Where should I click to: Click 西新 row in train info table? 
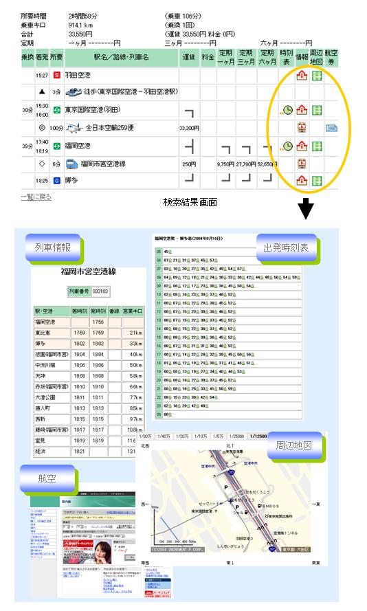[89, 419]
